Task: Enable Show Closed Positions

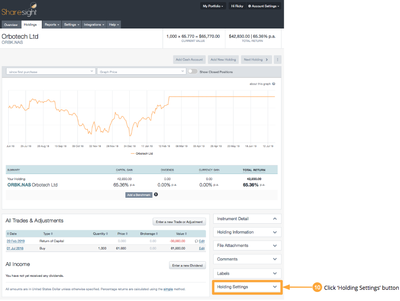Action: (x=192, y=72)
